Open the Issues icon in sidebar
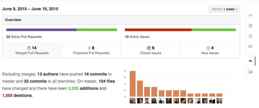The height and width of the screenshot is (108, 259). [250, 26]
